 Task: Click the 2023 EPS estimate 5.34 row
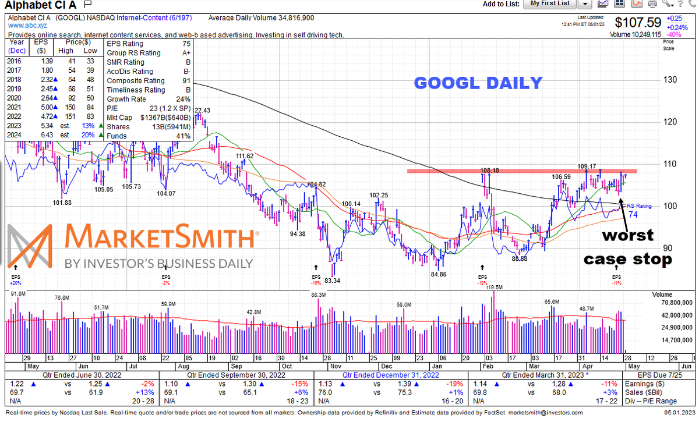[55, 127]
